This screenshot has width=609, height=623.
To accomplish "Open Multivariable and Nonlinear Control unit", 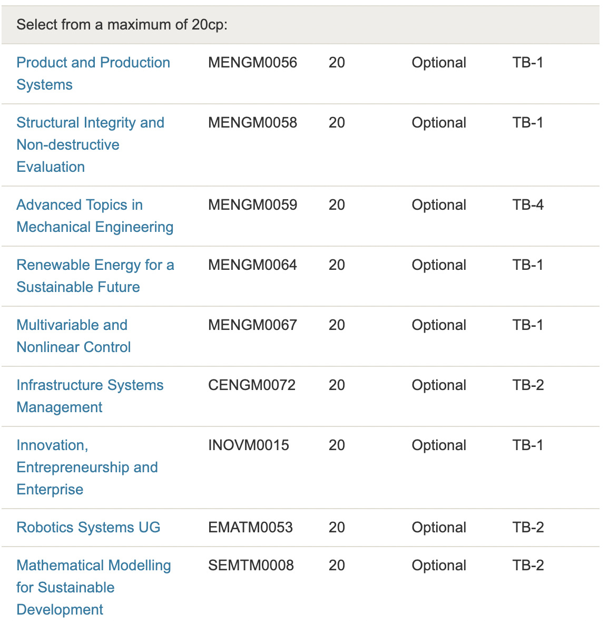I will click(x=74, y=336).
